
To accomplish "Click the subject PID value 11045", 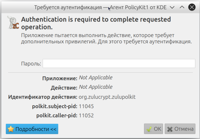I will (x=86, y=106).
